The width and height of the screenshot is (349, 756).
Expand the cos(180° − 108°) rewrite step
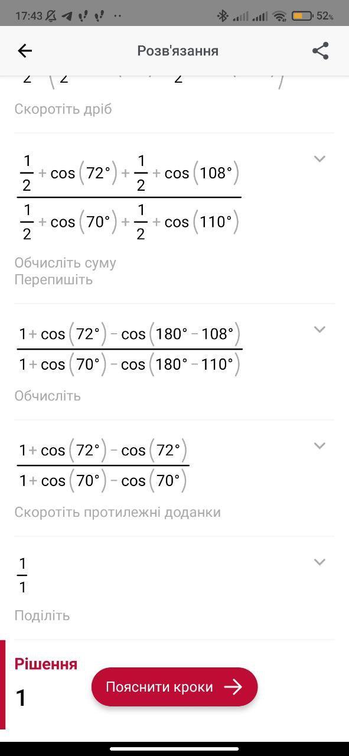319,330
